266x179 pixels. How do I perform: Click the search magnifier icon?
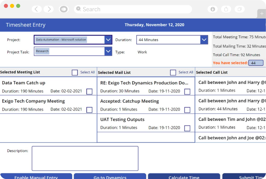coord(78,9)
